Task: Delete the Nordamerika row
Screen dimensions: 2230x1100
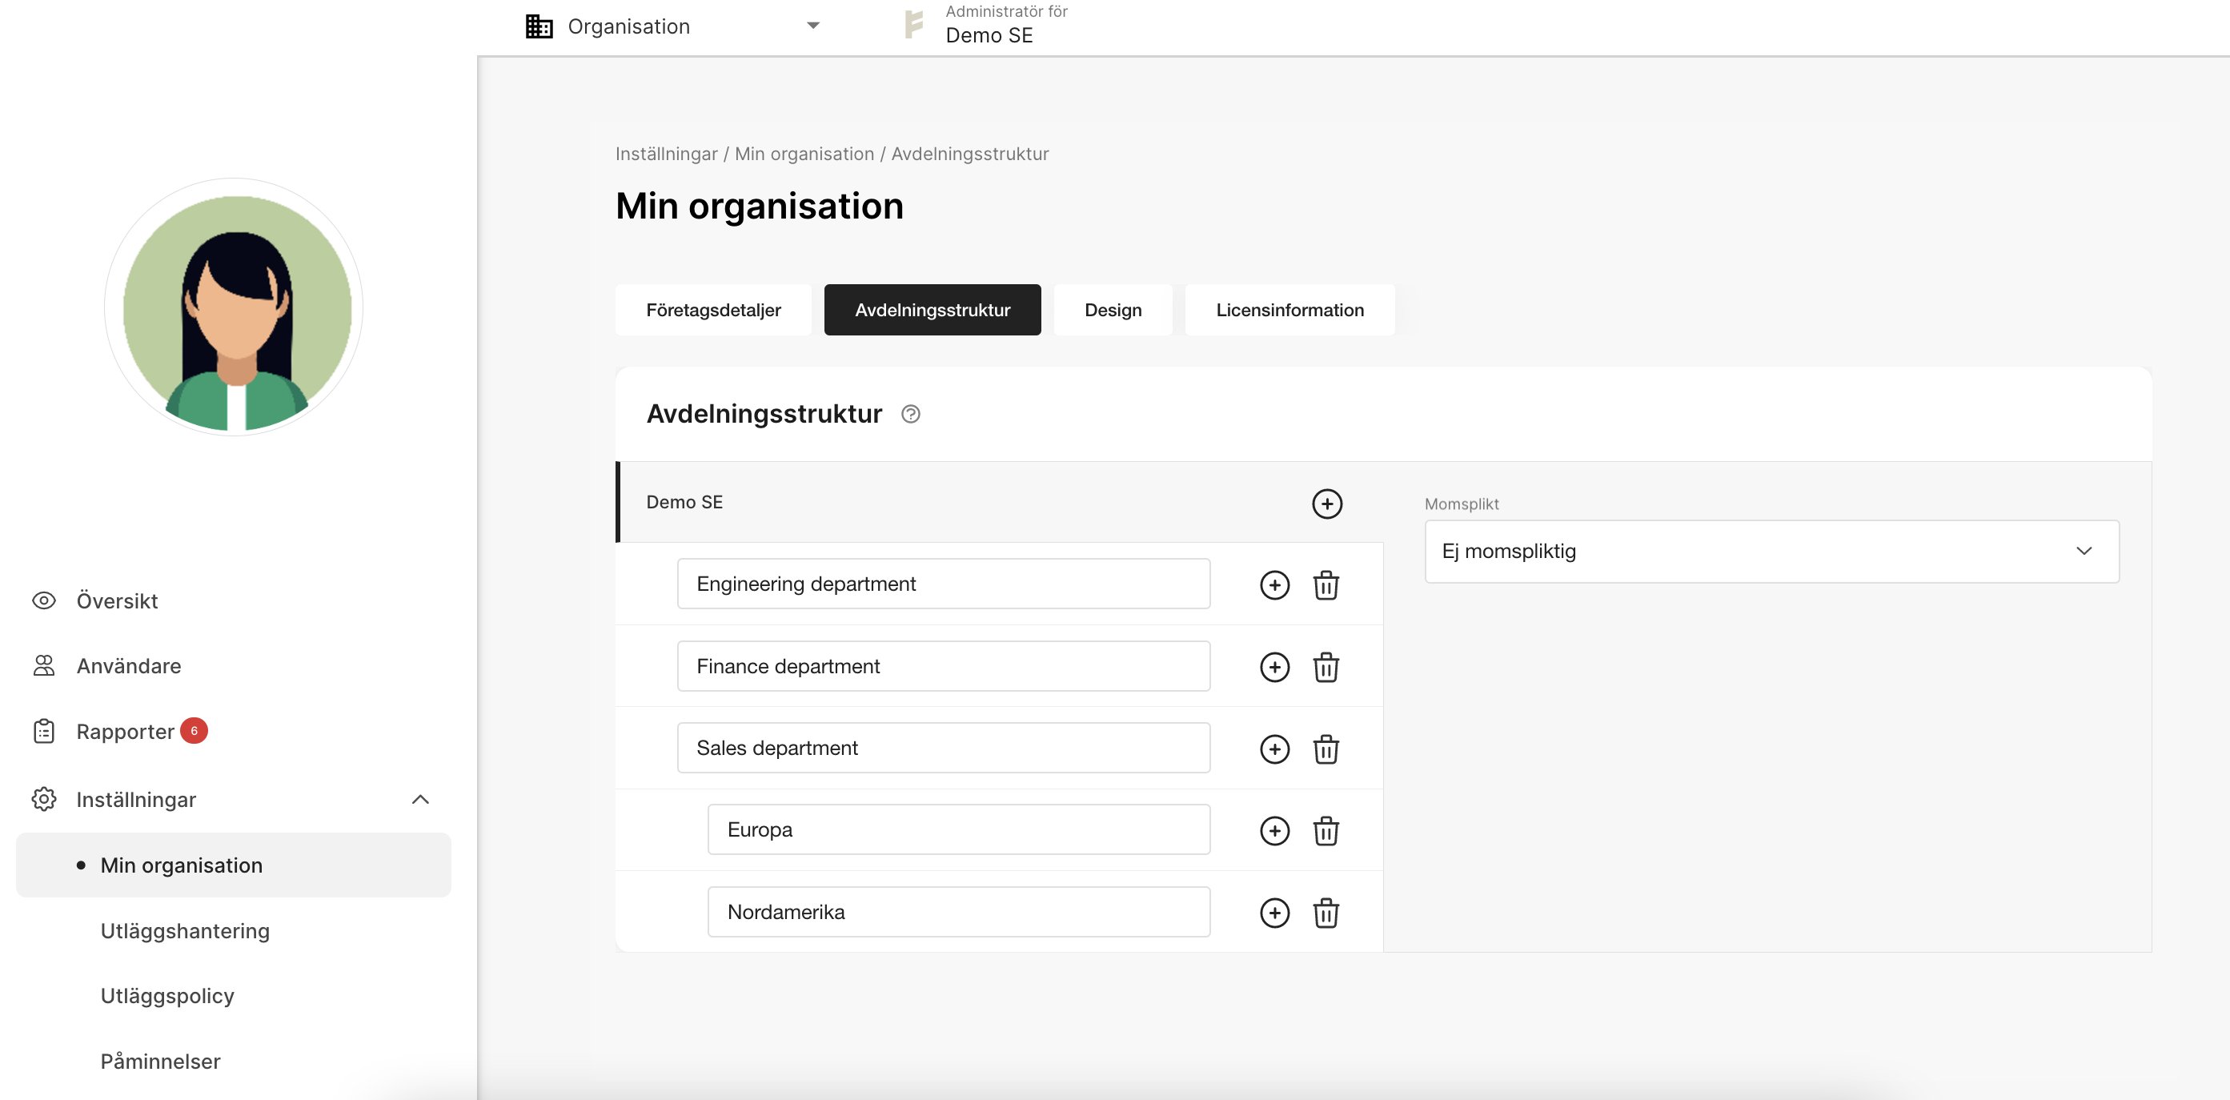Action: coord(1326,912)
